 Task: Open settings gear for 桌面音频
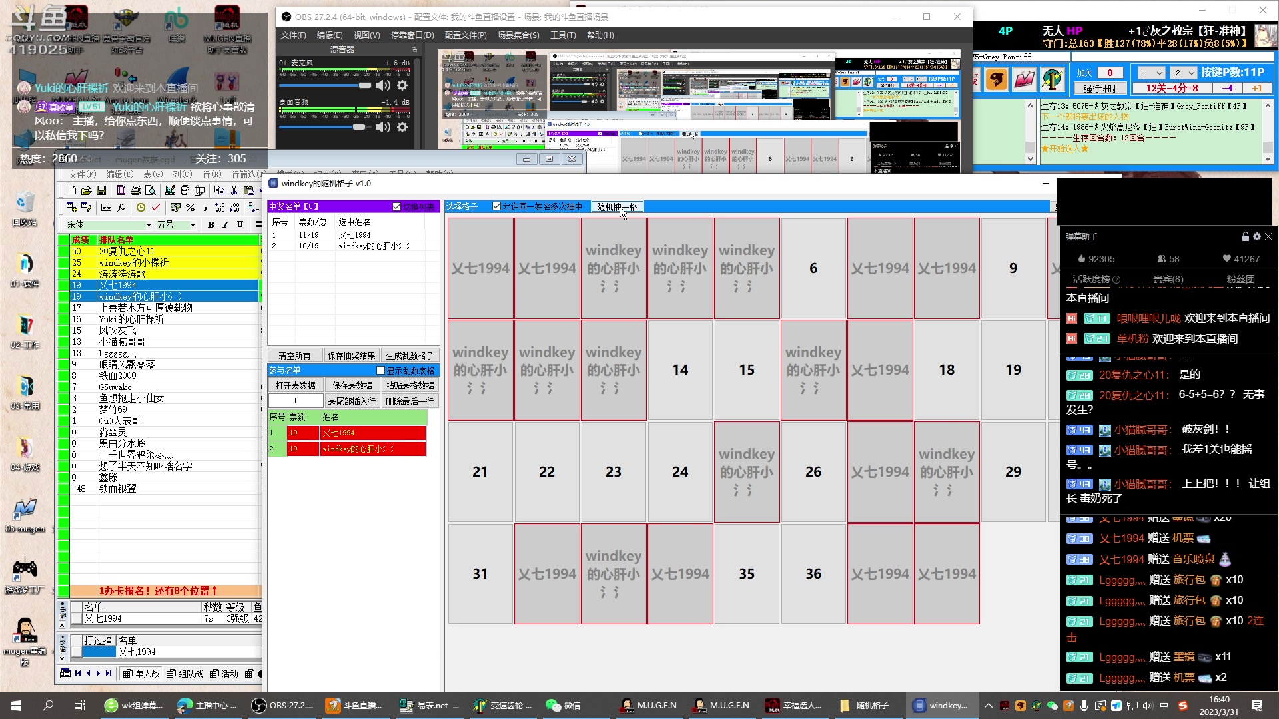pyautogui.click(x=402, y=127)
